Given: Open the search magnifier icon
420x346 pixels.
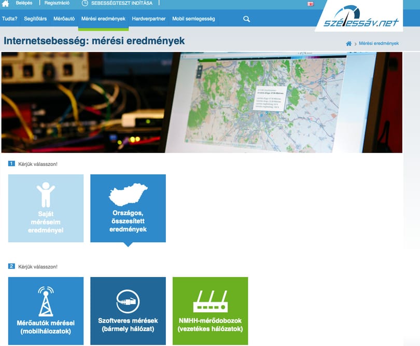Looking at the screenshot, I should 246,19.
